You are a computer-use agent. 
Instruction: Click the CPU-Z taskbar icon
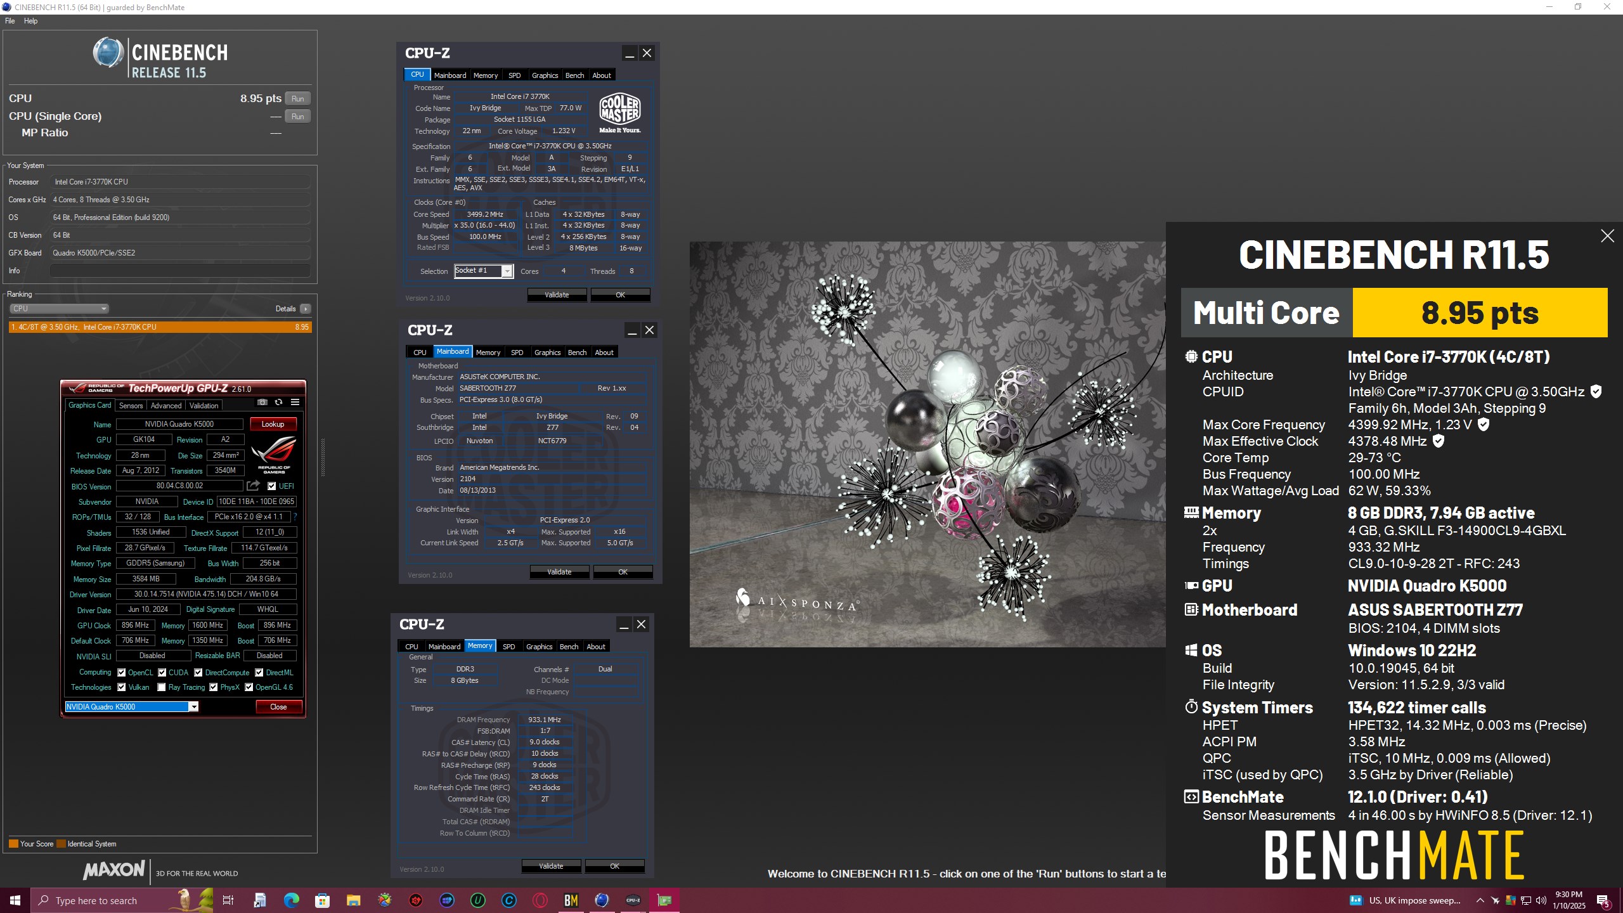pos(633,900)
